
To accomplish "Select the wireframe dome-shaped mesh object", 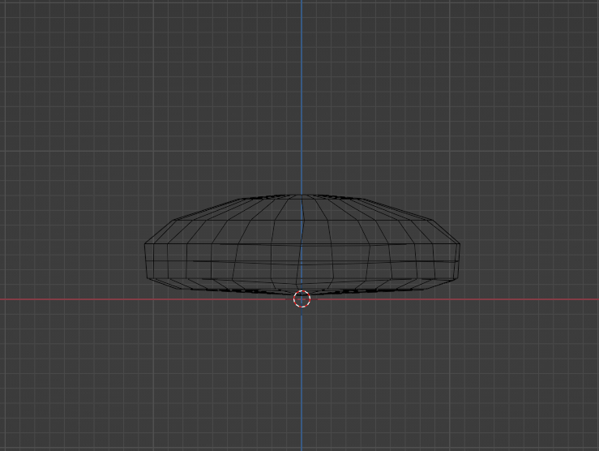I will click(302, 245).
